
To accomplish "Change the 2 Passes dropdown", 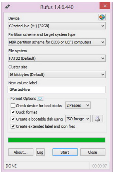I will [x=78, y=105].
